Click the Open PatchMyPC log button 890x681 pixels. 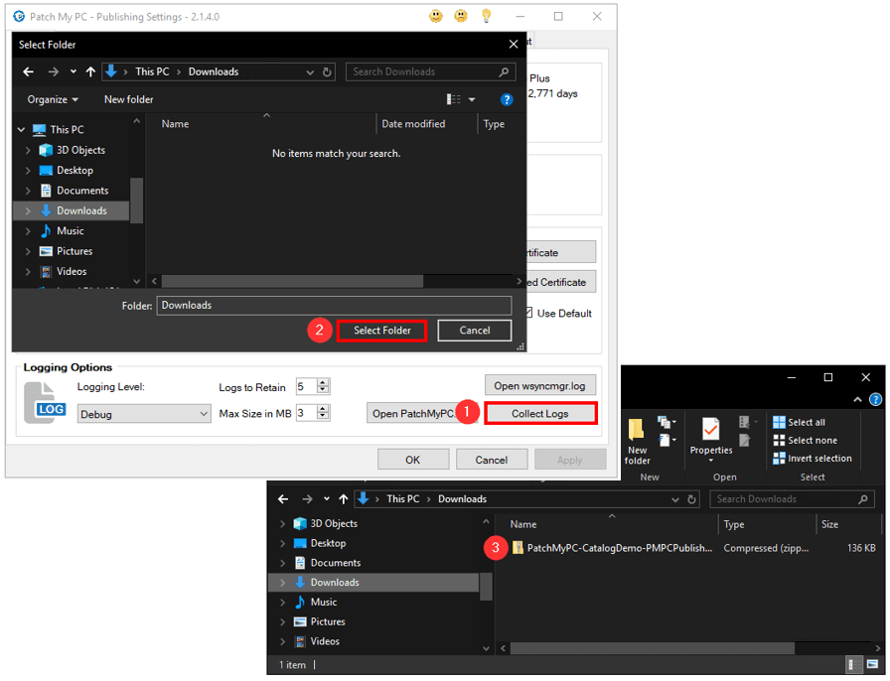(x=412, y=414)
